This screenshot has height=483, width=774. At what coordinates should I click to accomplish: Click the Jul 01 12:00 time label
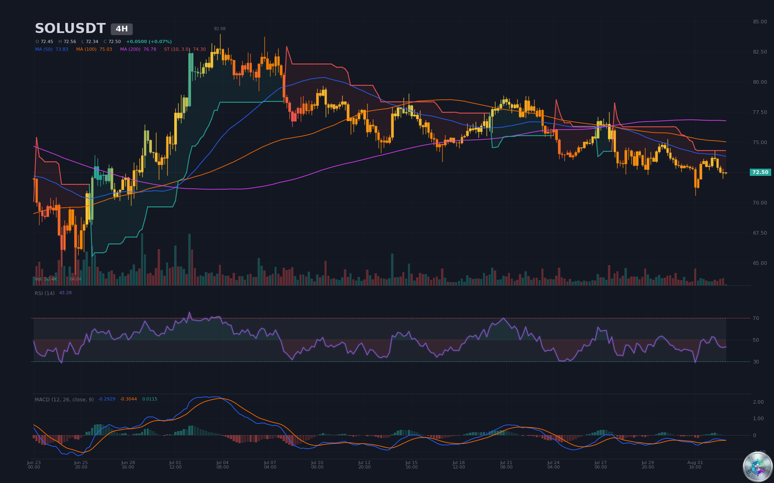(x=175, y=465)
